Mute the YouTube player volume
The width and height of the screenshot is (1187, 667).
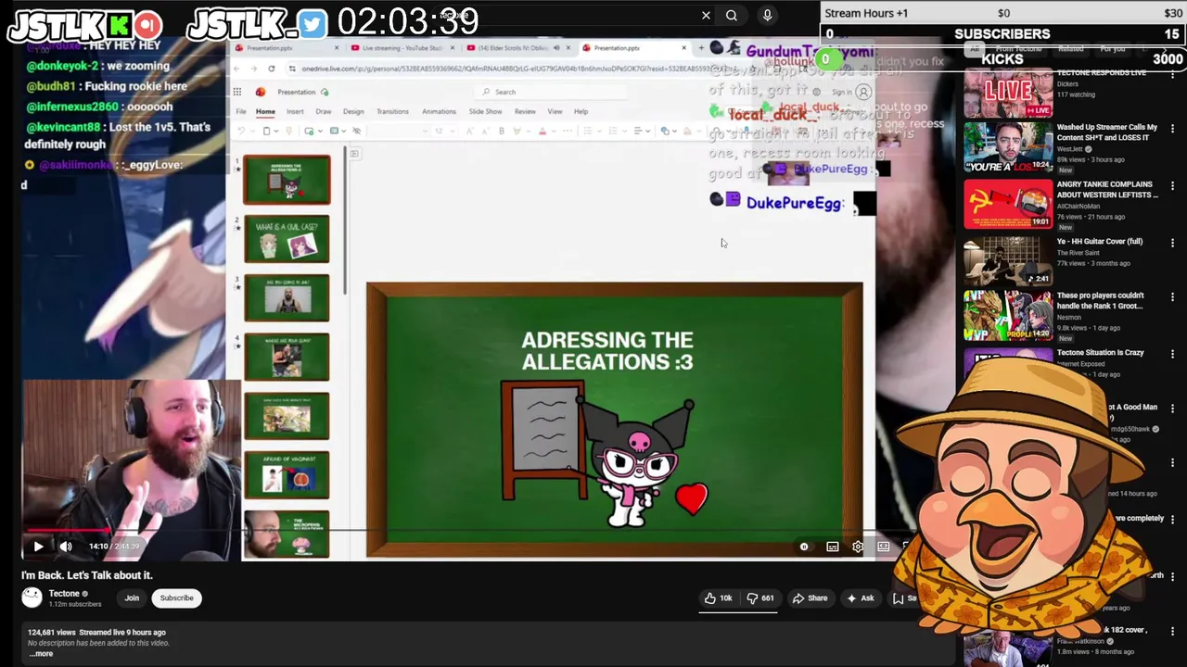click(66, 547)
